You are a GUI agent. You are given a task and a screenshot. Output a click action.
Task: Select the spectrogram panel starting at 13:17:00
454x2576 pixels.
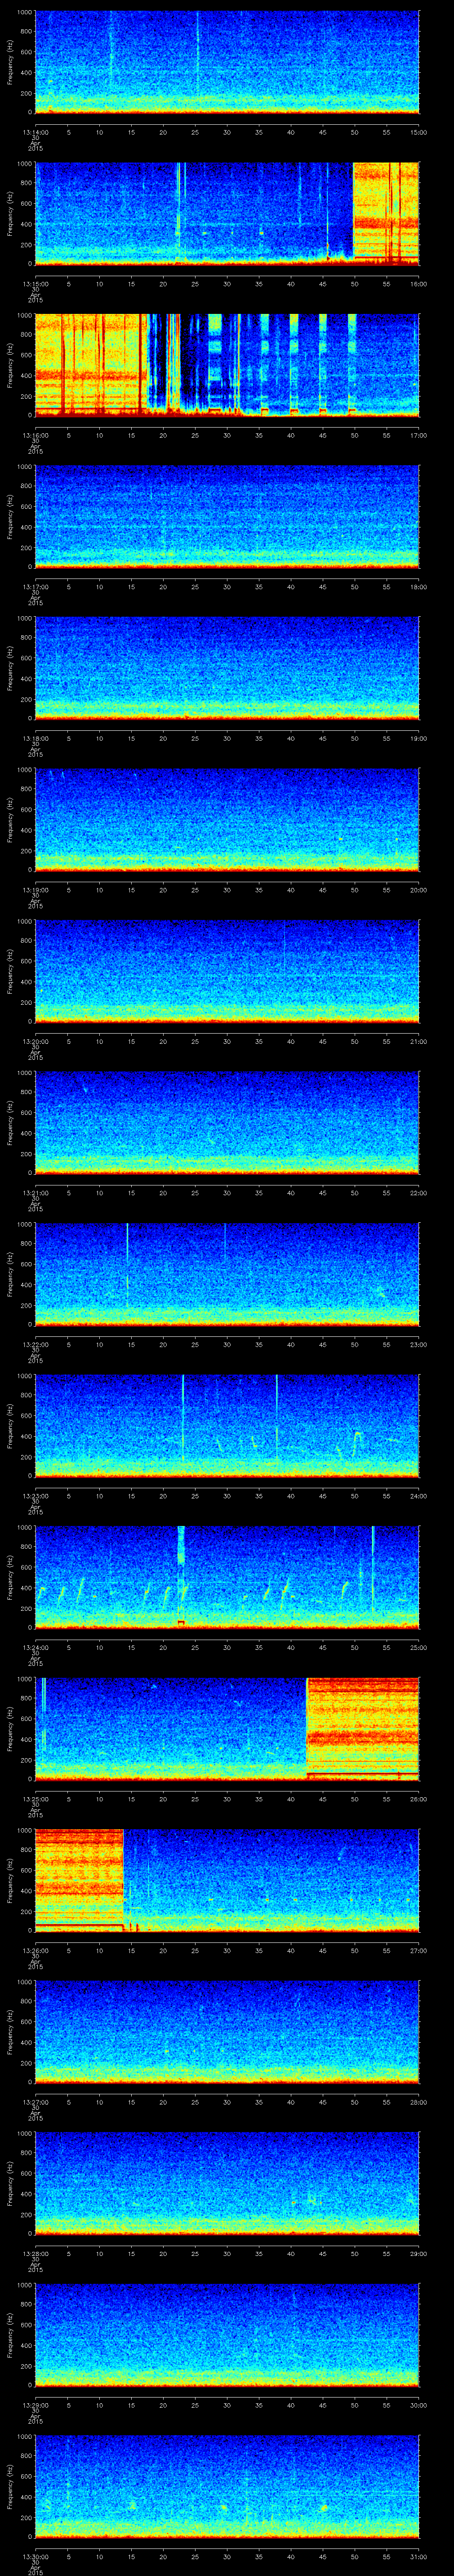[227, 517]
